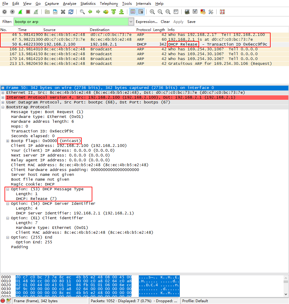289x304 pixels.
Task: Go forward in packet history
Action: coord(98,12)
